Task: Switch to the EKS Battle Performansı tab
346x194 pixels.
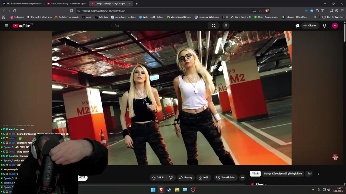Action: [22, 4]
